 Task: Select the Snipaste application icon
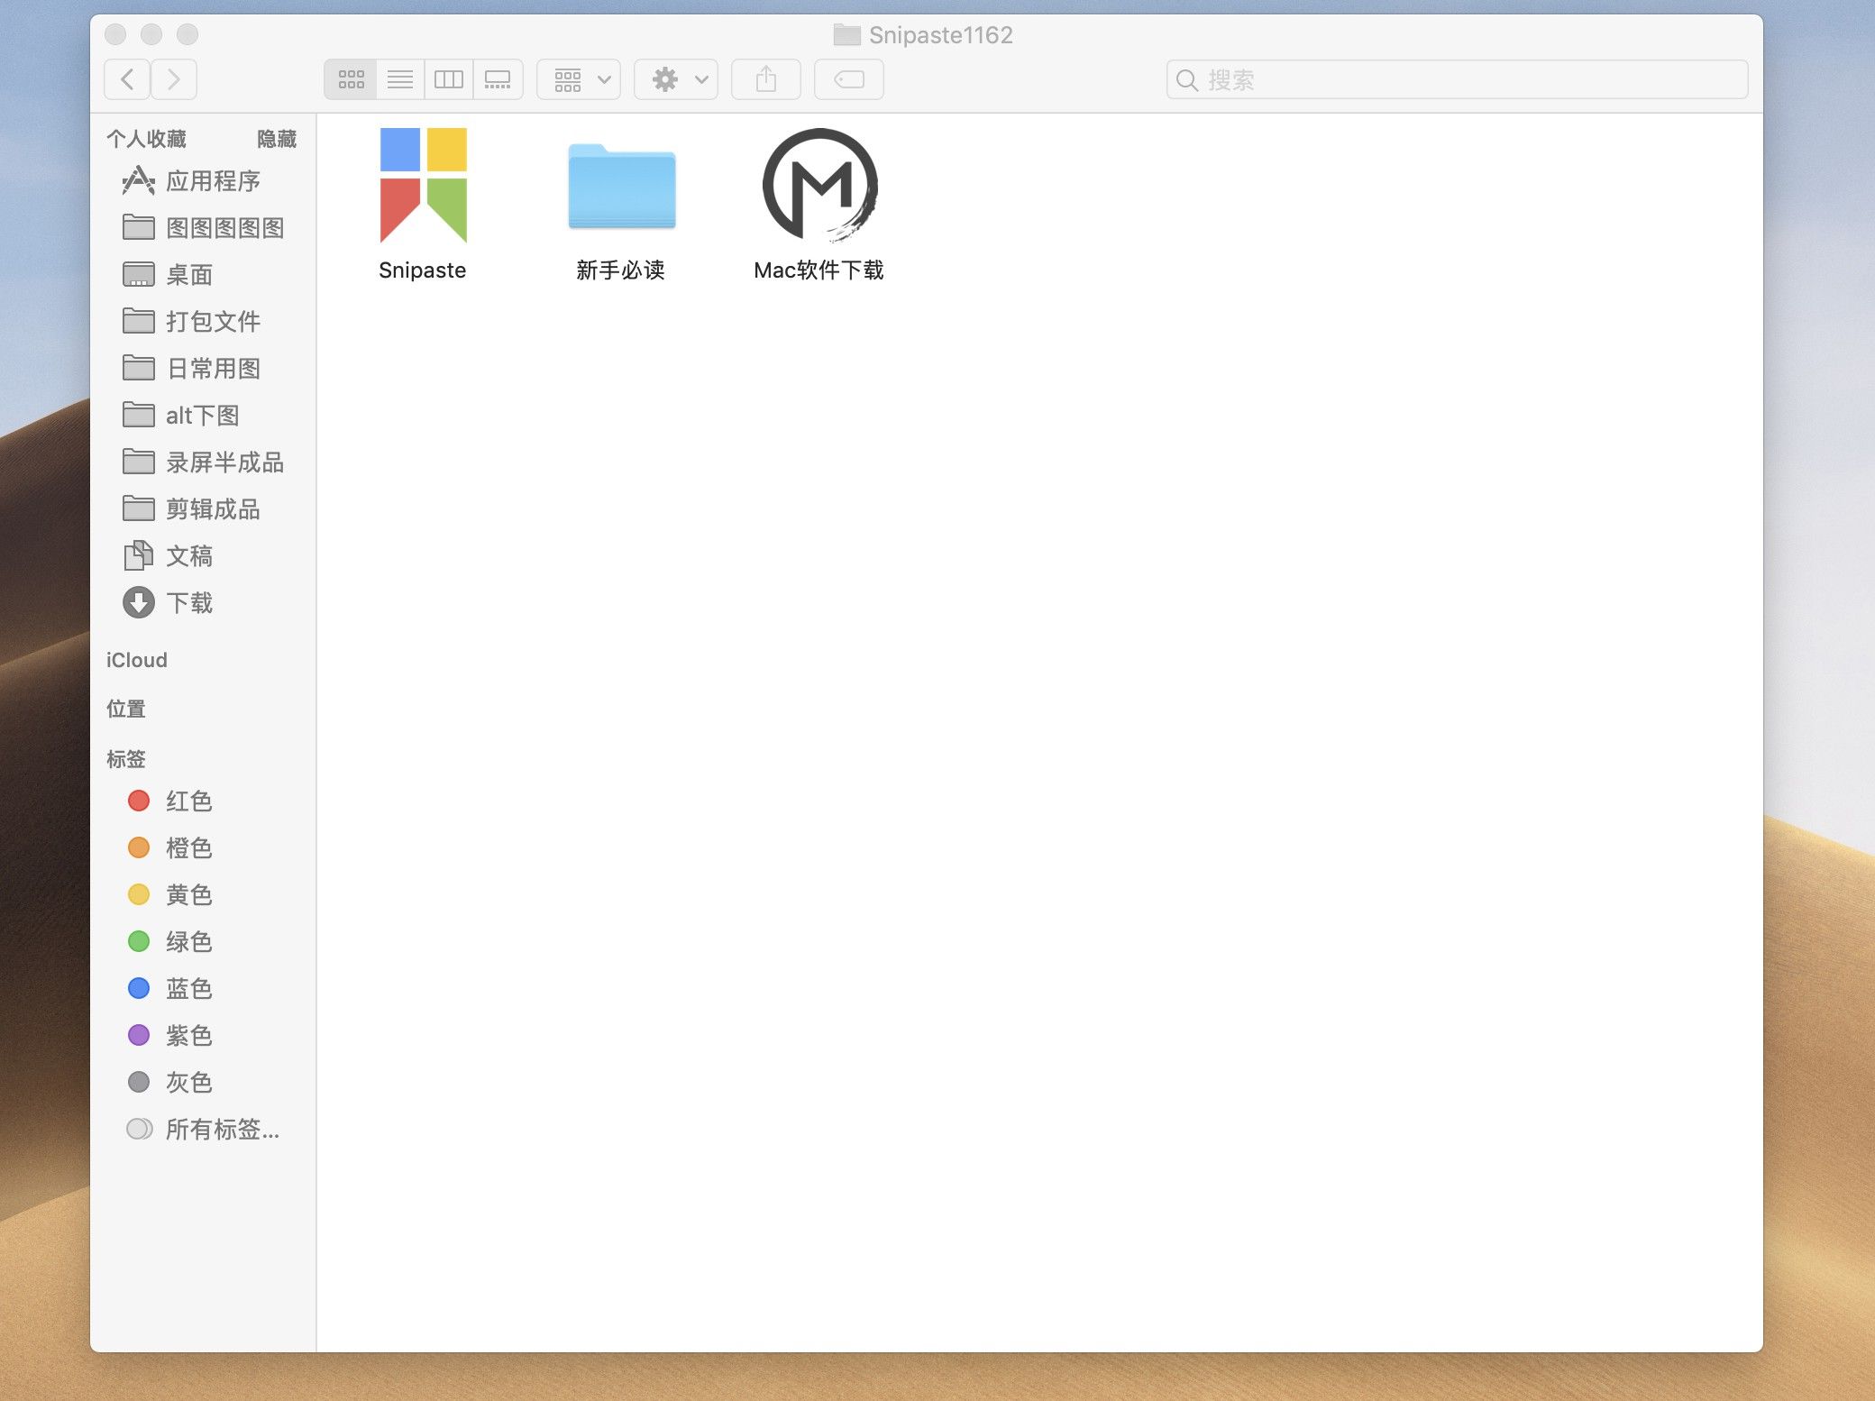(423, 186)
